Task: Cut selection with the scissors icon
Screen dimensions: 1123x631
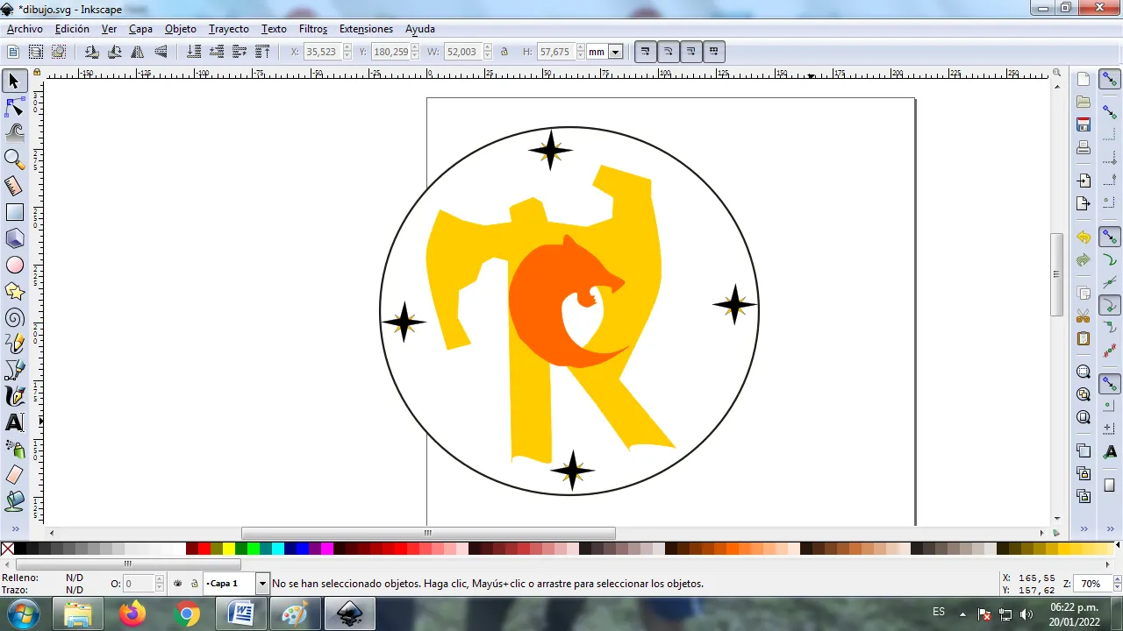Action: click(1084, 315)
